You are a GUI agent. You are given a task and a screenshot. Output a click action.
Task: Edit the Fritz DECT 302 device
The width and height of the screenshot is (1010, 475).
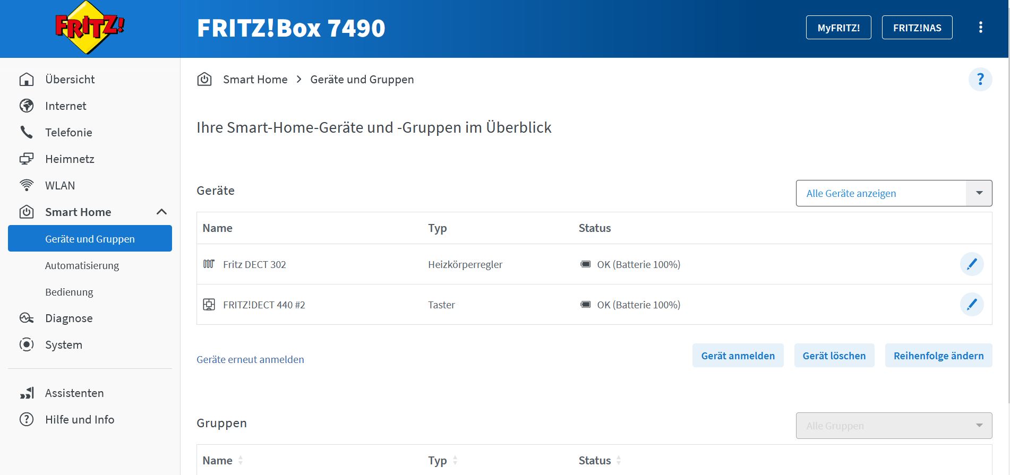[971, 264]
